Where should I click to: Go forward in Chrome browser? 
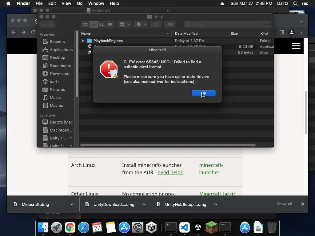[23, 32]
